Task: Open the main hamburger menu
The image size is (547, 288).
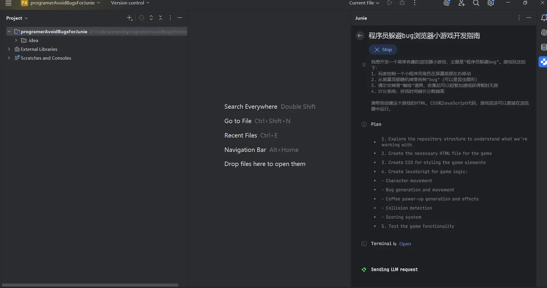Action: coord(9,3)
